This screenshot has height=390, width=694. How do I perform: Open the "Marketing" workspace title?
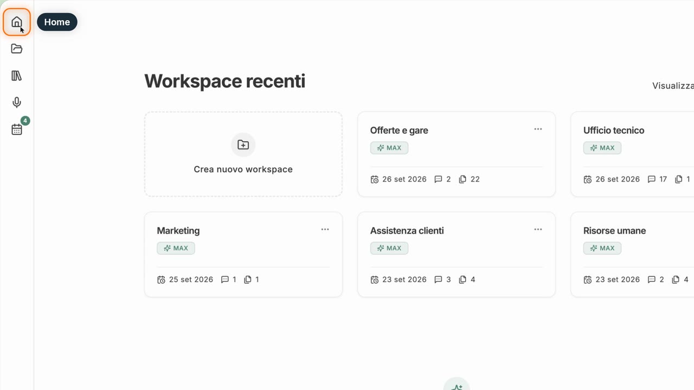tap(178, 231)
